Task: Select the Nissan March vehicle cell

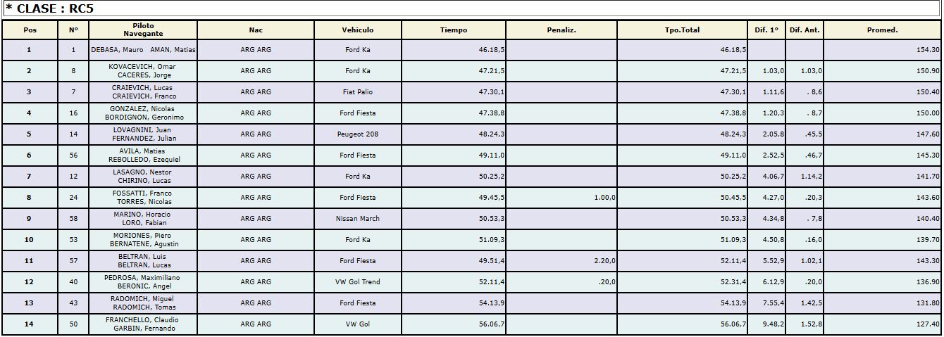Action: (358, 219)
